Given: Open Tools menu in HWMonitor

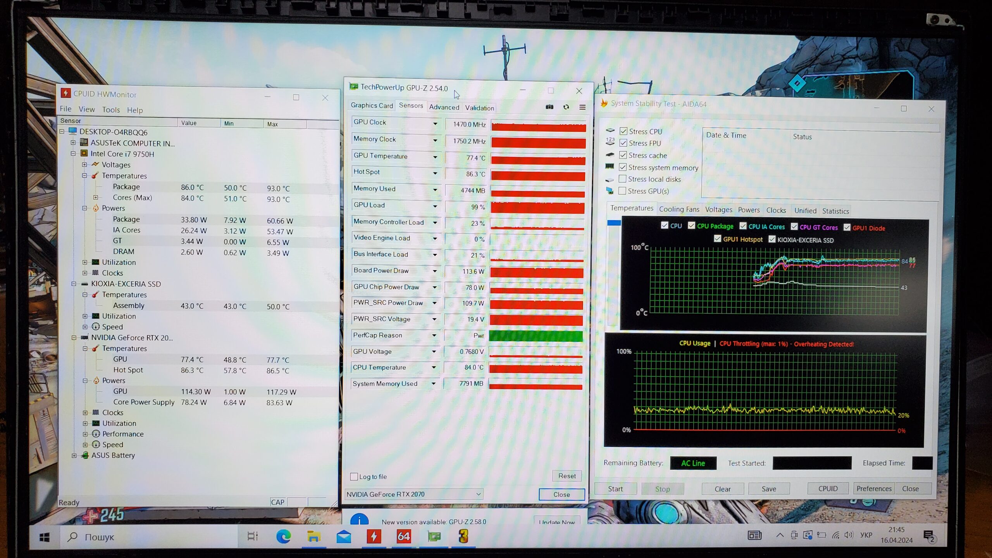Looking at the screenshot, I should click(x=111, y=110).
